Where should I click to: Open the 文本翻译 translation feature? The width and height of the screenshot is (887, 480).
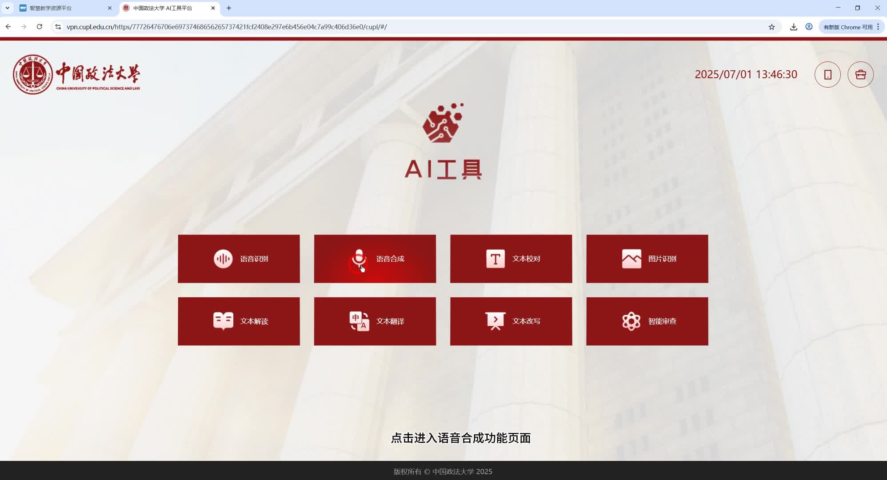coord(375,321)
